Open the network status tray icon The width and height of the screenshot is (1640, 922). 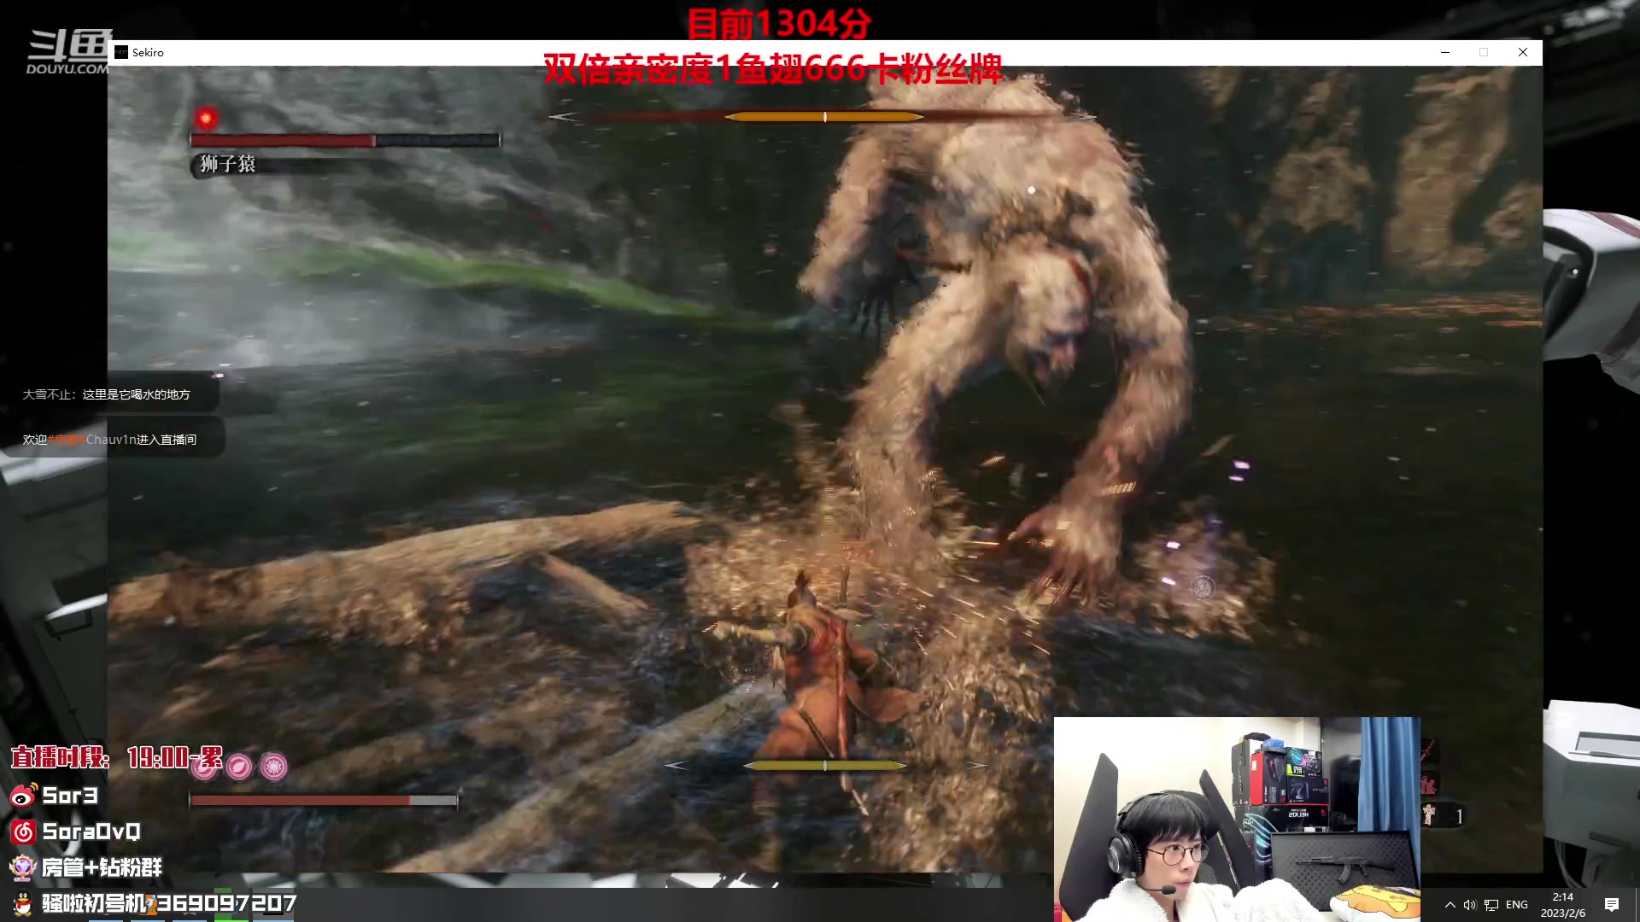pos(1491,905)
